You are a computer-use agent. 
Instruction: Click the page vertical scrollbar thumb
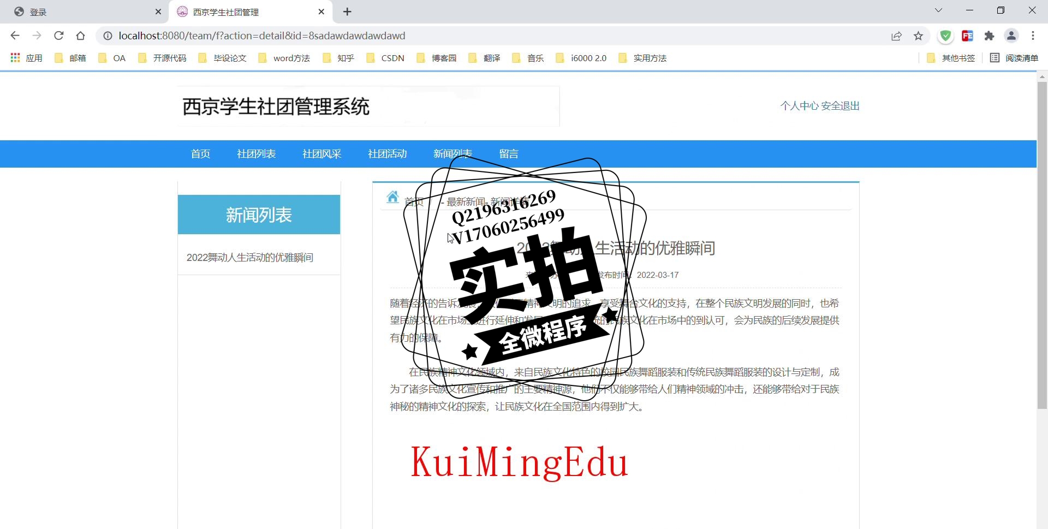coord(1042,245)
